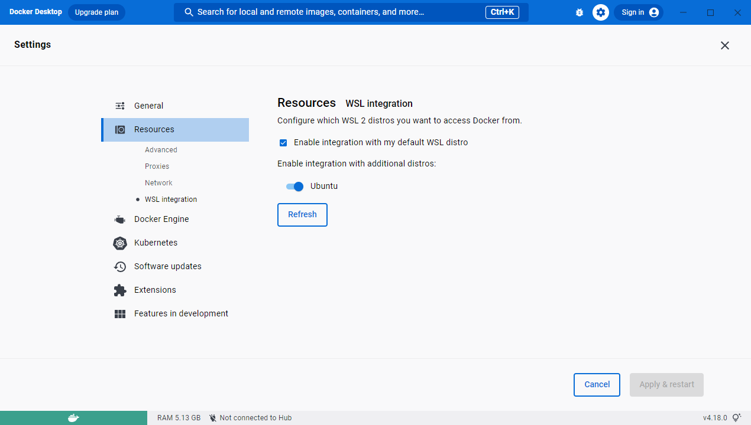The image size is (751, 425).
Task: Cancel the settings changes
Action: (597, 384)
